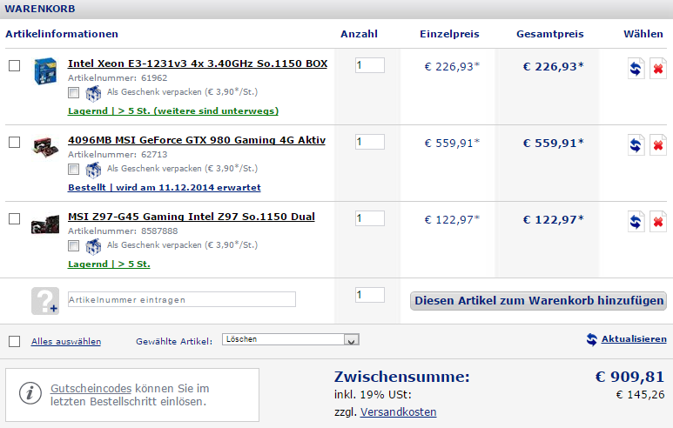Open Intel Xeon box product thumbnail
Viewport: 673px width, 428px height.
(x=45, y=70)
